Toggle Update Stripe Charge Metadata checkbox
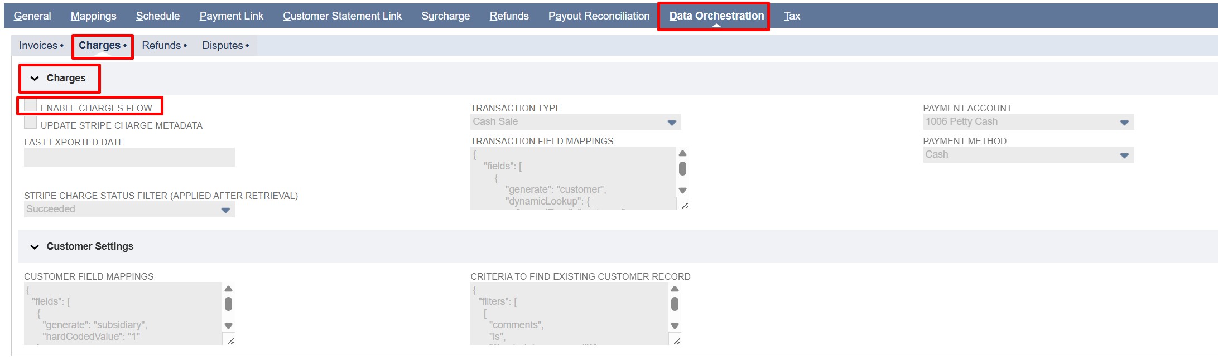This screenshot has width=1218, height=360. (31, 123)
